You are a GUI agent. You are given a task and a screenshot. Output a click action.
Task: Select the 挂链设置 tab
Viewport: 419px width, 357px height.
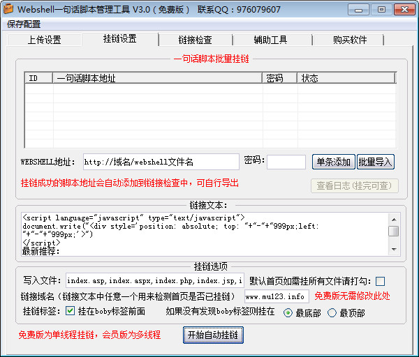[x=120, y=38]
